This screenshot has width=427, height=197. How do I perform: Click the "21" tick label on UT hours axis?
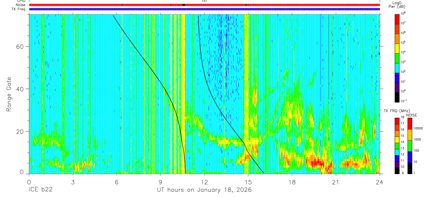[336, 182]
